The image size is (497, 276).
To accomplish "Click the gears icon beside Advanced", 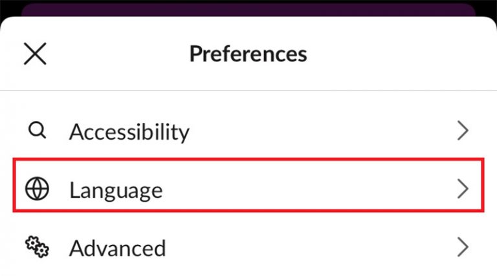I will 37,247.
